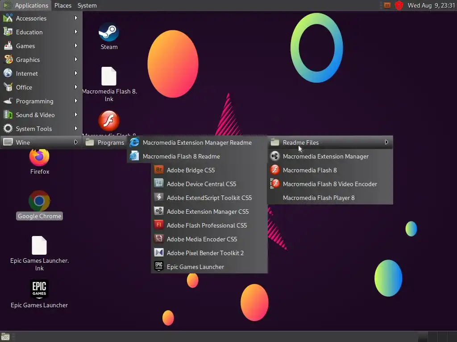Click Macromedia Extension Manager icon

(275, 156)
